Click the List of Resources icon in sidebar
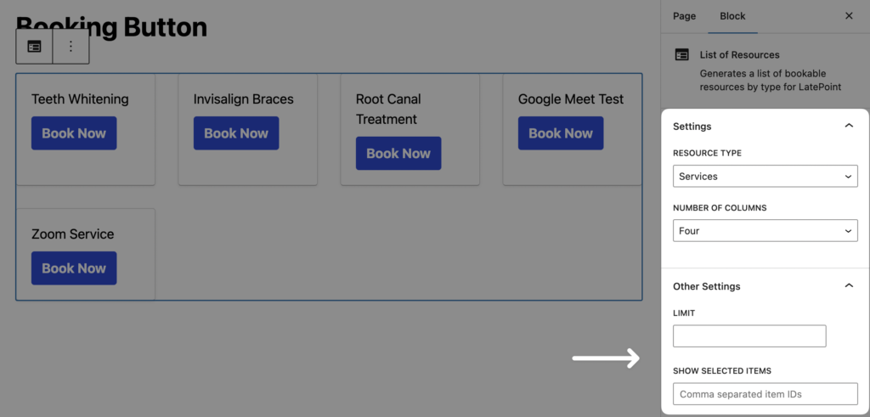Screen dimensions: 870x417 click(681, 54)
